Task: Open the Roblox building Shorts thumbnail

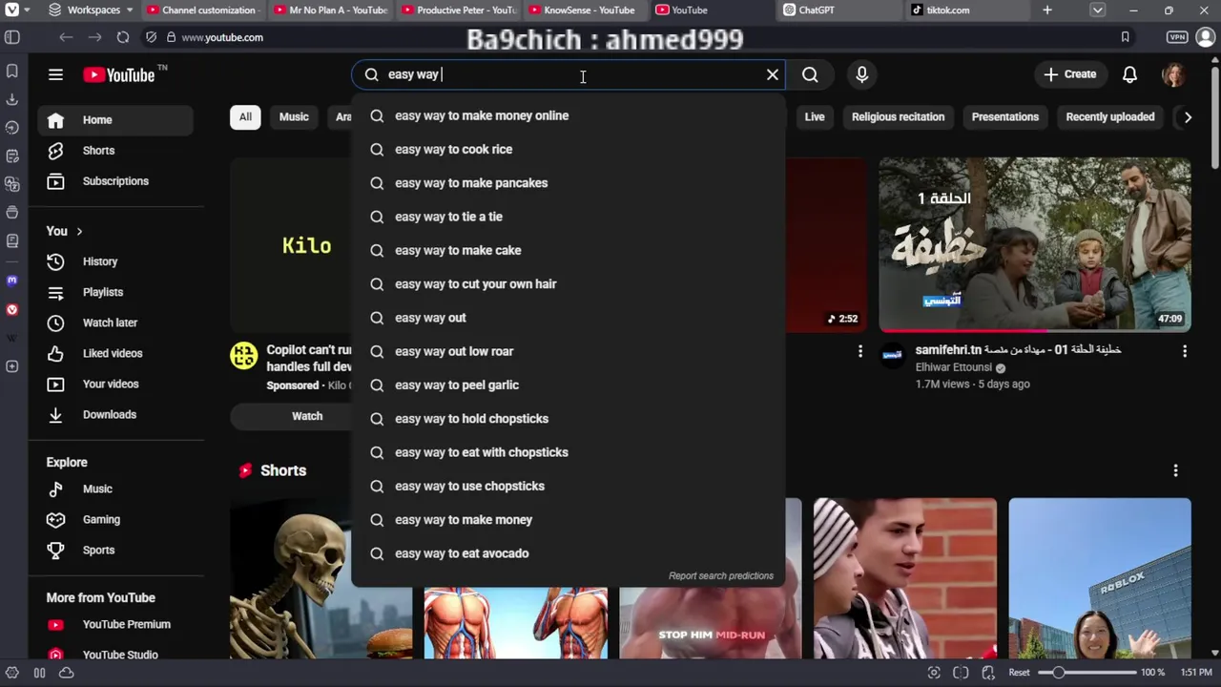Action: coord(1099,578)
